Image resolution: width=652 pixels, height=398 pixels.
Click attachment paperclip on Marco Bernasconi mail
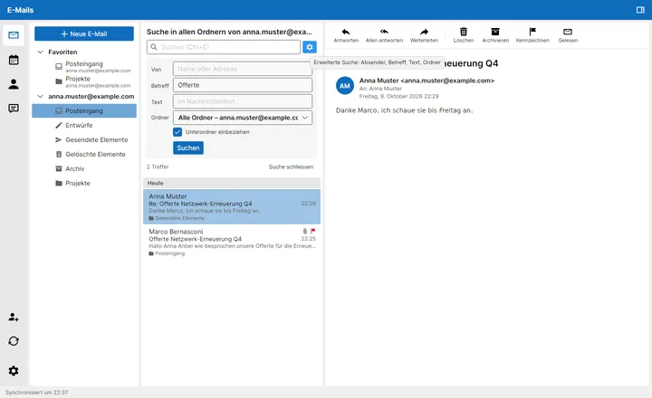point(305,231)
